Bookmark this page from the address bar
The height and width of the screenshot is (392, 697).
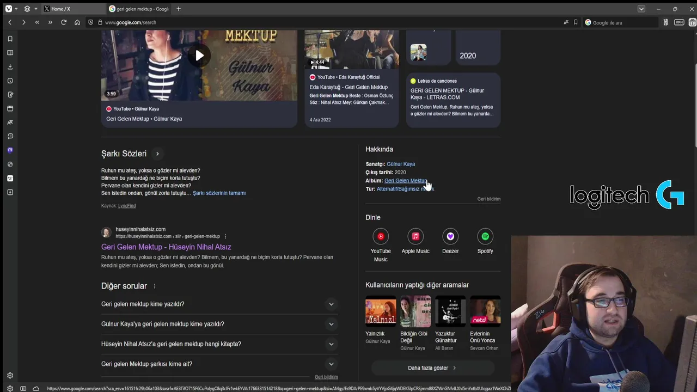(576, 22)
